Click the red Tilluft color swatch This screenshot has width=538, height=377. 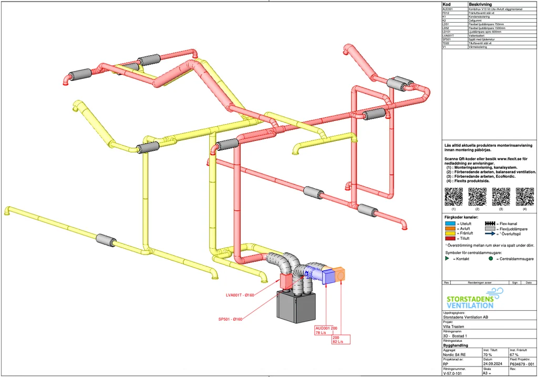[x=450, y=238]
